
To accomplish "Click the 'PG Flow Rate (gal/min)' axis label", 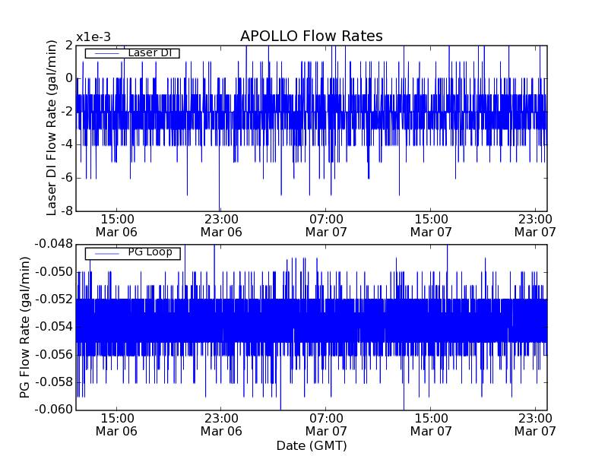I will [24, 328].
